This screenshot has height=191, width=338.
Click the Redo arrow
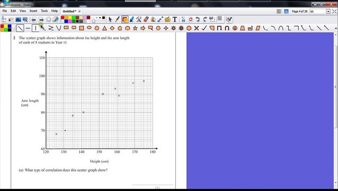[x=205, y=20]
